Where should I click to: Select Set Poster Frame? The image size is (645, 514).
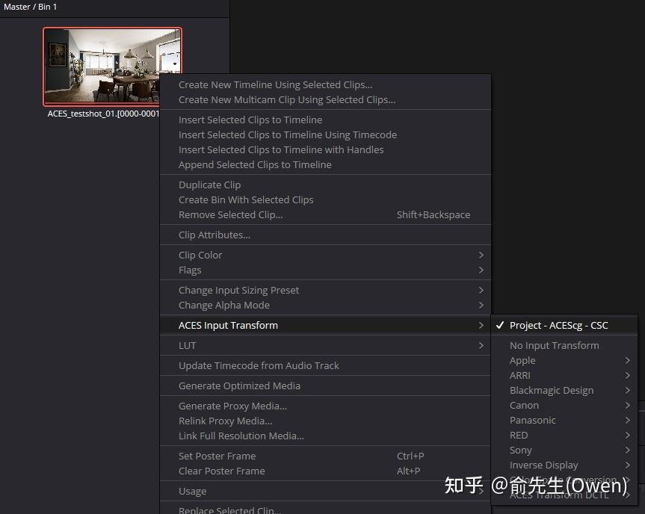pos(217,456)
